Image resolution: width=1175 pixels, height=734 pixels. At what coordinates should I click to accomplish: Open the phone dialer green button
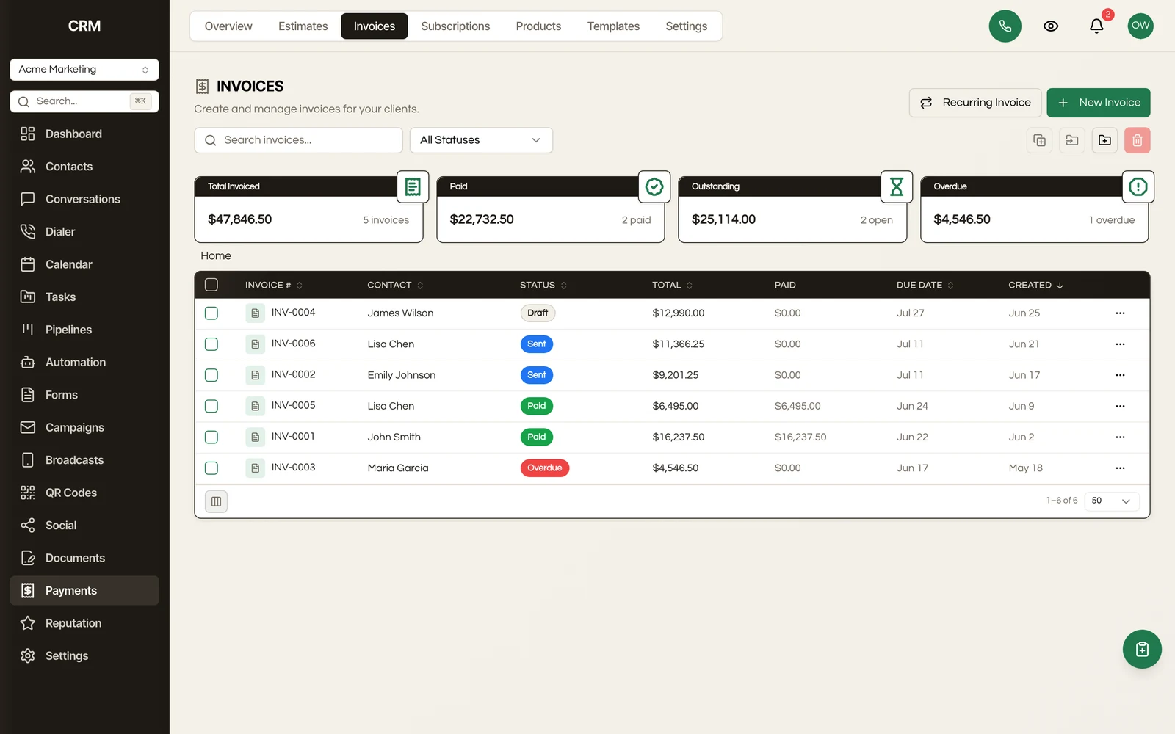[1005, 26]
